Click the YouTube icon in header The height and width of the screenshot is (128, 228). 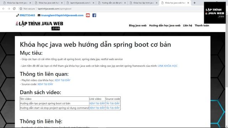[x=88, y=15]
